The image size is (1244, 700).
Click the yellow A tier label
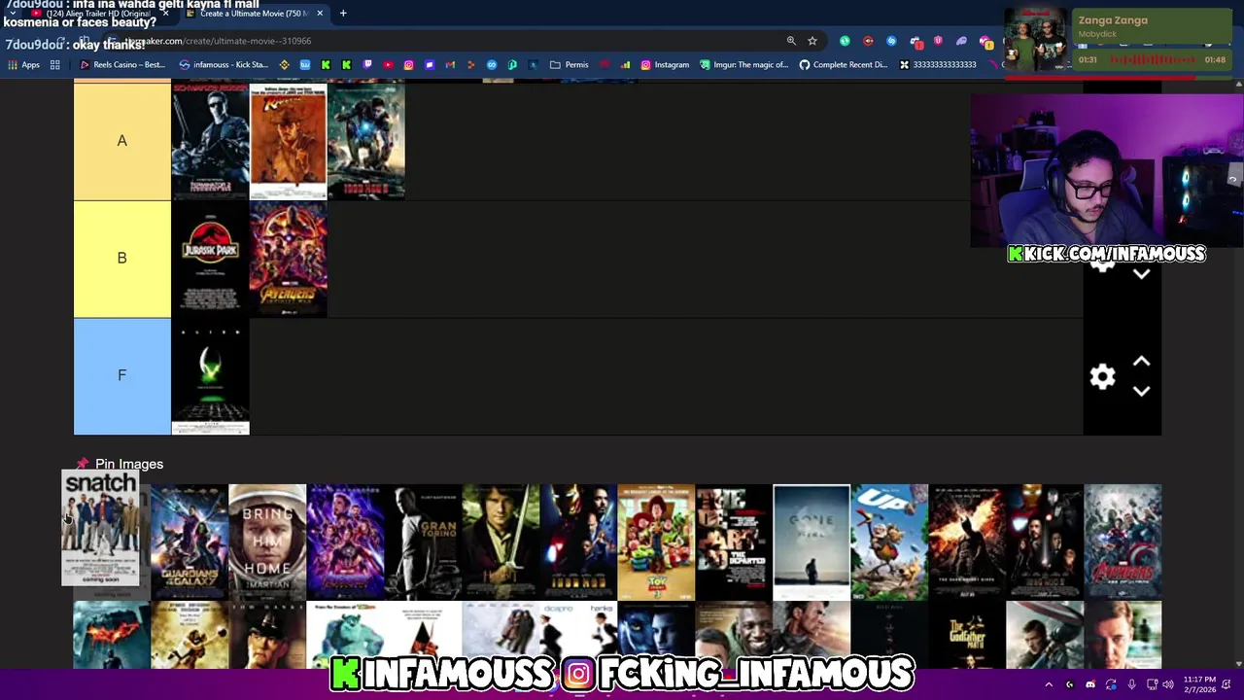(x=122, y=141)
